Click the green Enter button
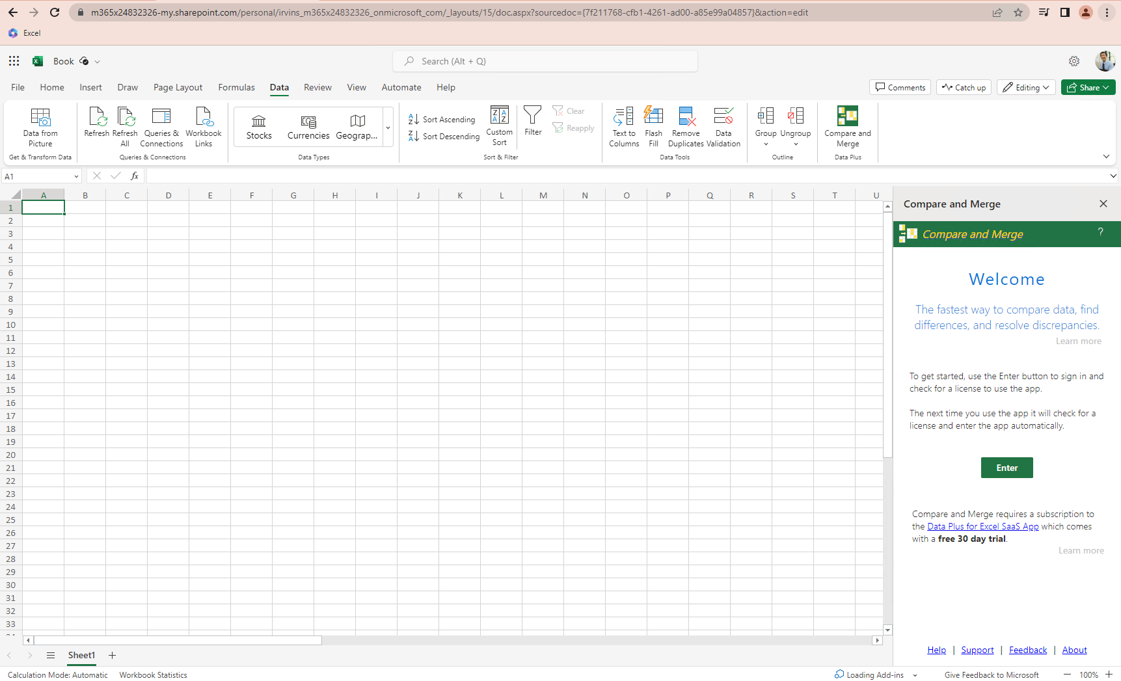The image size is (1121, 681). tap(1006, 468)
